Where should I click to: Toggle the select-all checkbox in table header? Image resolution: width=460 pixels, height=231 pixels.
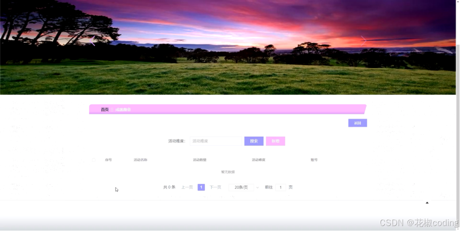pyautogui.click(x=94, y=160)
